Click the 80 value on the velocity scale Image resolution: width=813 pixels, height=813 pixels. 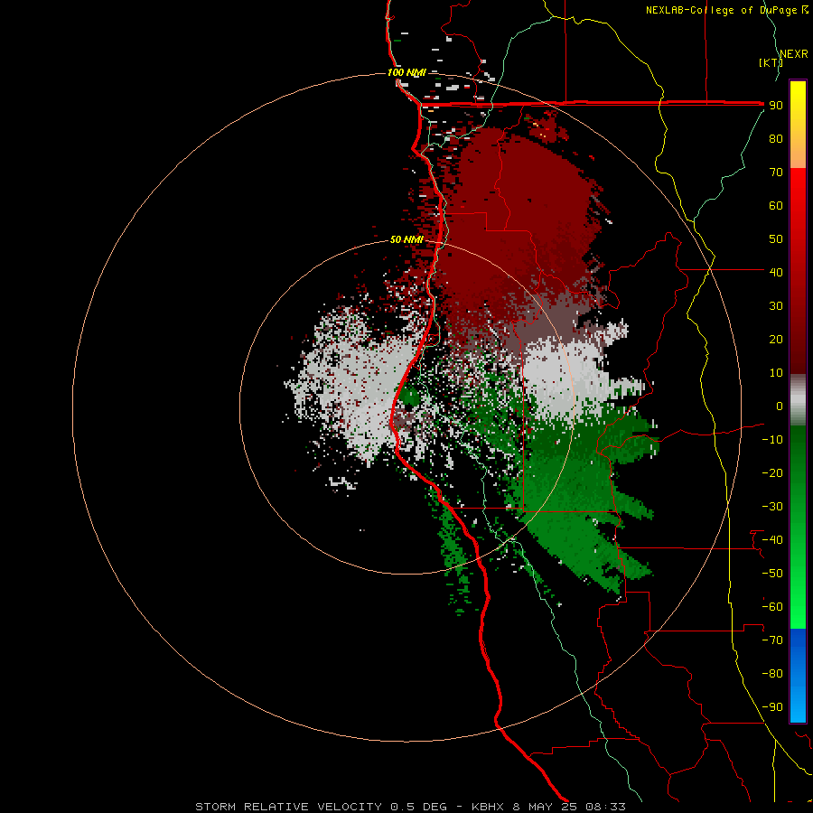click(x=776, y=138)
